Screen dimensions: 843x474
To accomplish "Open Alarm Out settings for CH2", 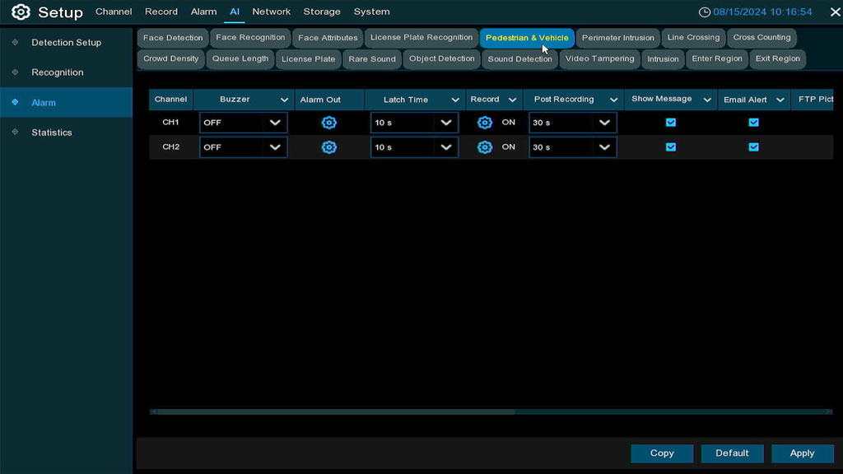I will [x=329, y=147].
